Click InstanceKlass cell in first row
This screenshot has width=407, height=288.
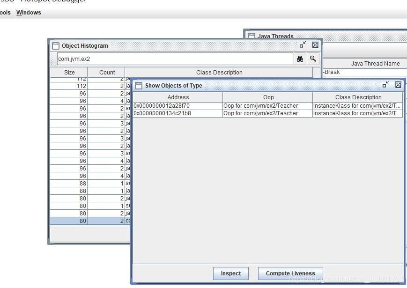coord(358,106)
